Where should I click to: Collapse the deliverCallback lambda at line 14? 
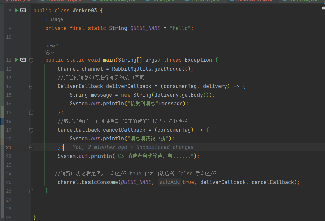[31, 86]
